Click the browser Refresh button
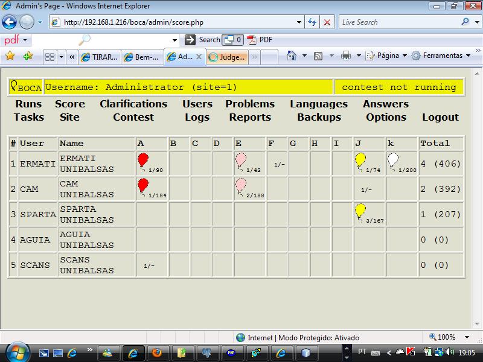The image size is (483, 362). click(x=312, y=22)
